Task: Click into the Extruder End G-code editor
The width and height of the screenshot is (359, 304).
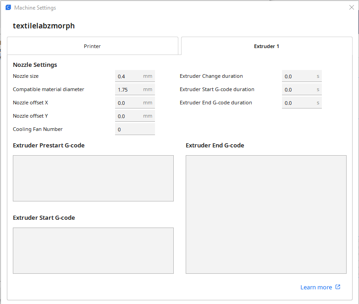Action: pos(266,214)
